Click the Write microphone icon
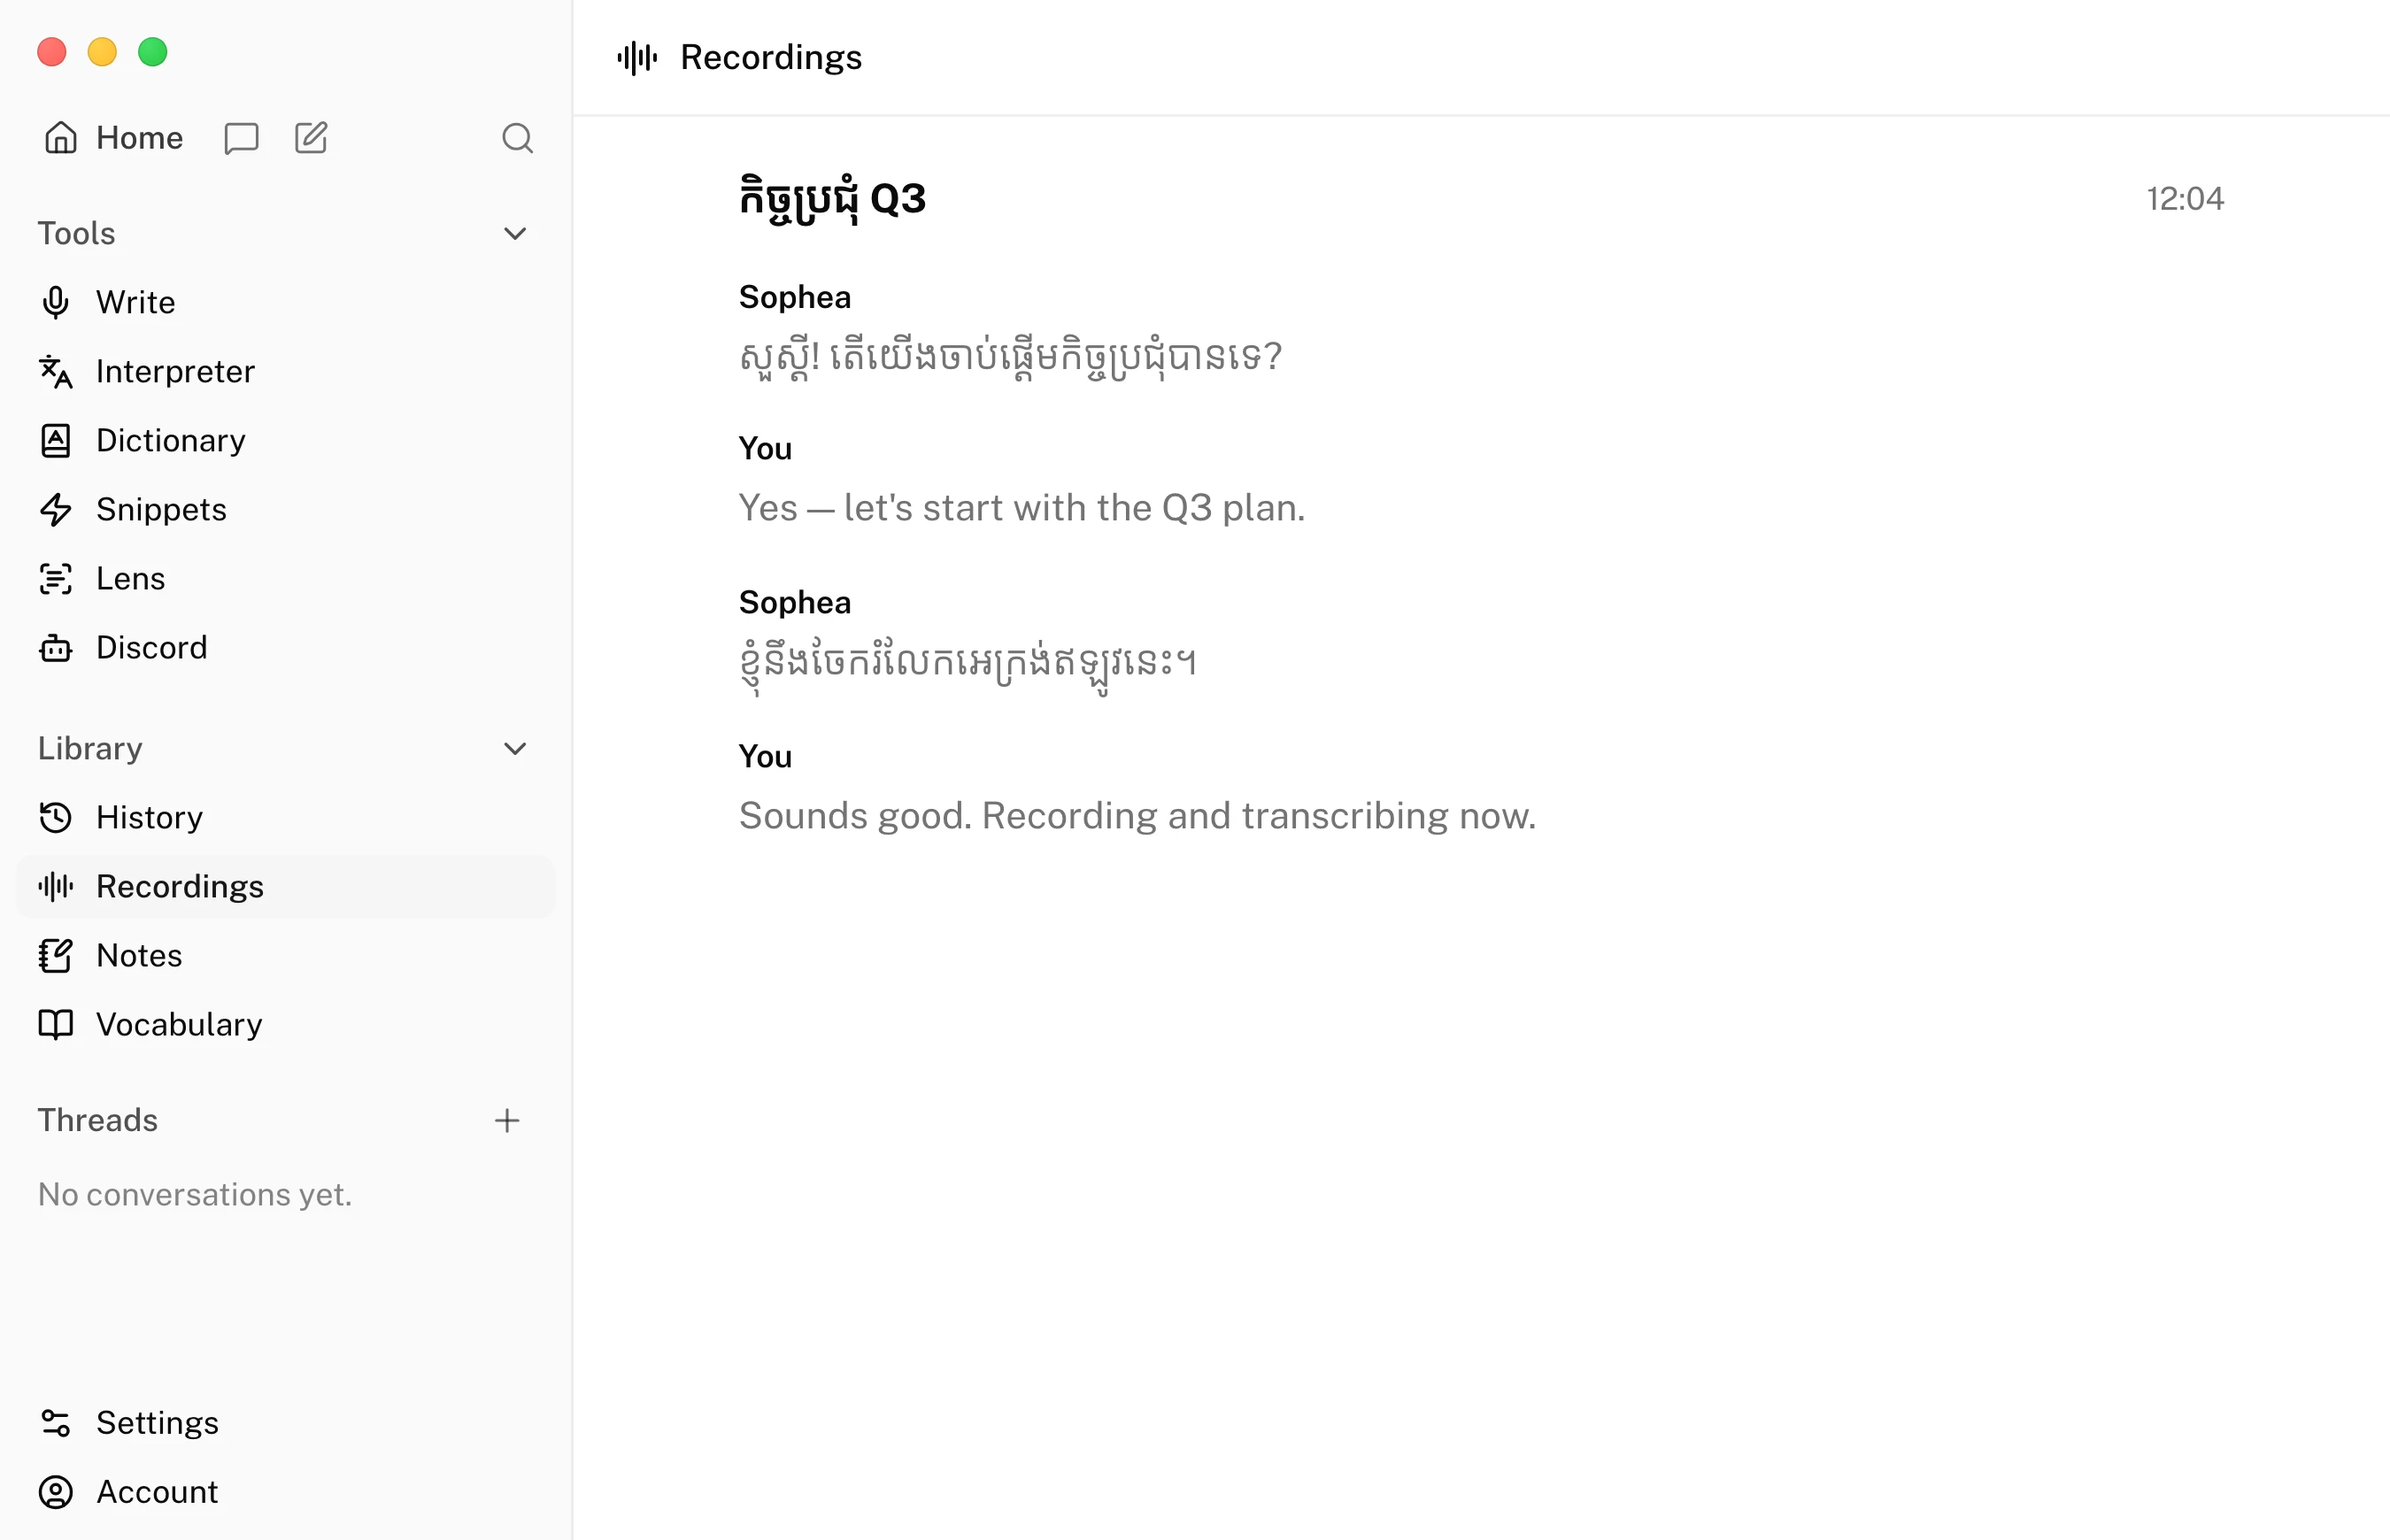 56,302
